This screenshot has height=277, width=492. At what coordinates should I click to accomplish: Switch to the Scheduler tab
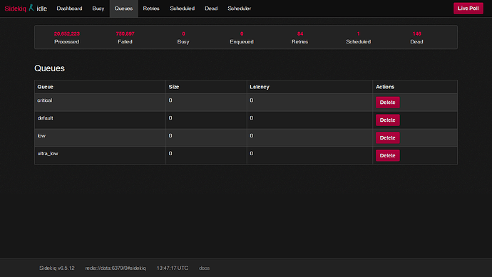[240, 9]
